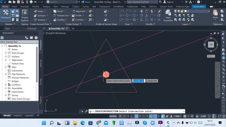Open the Geolocation ribbon tab
The image size is (226, 127).
(x=199, y=7)
